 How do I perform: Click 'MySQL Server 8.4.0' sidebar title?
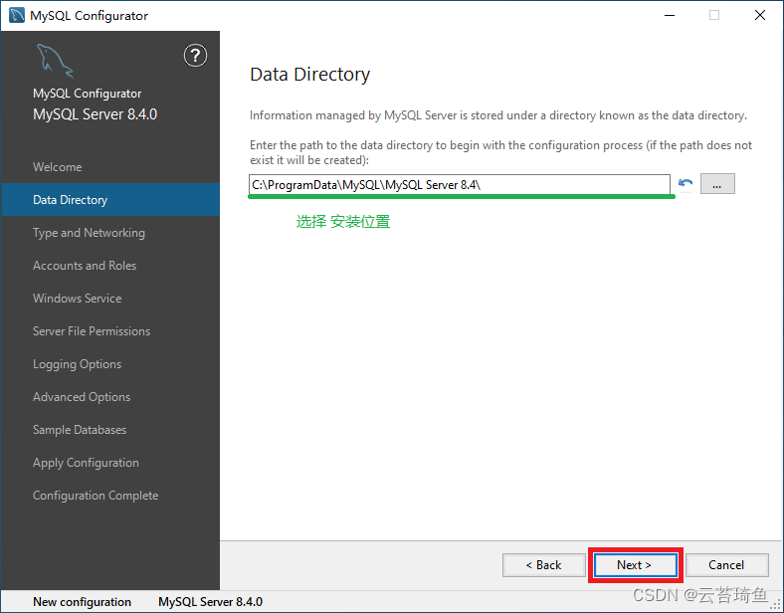95,114
